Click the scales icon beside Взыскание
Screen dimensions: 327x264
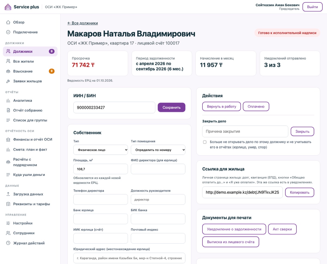point(8,71)
